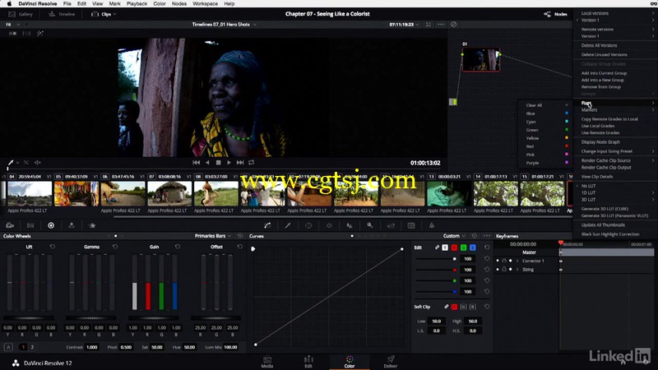Screen dimensions: 658x370
Task: Open the Camera Raw palette
Action: [10, 225]
